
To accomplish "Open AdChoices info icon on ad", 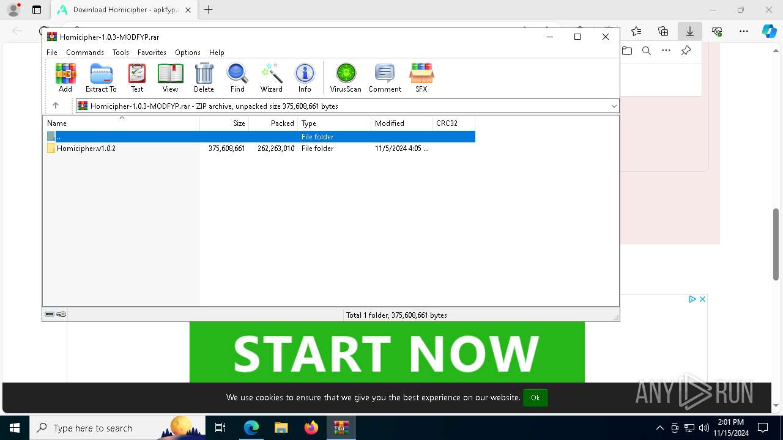I will (x=692, y=299).
